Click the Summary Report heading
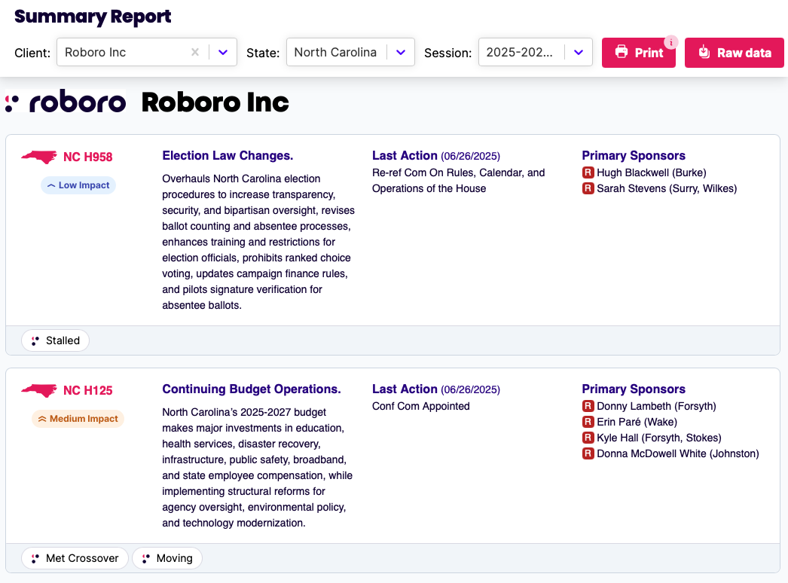 coord(93,17)
